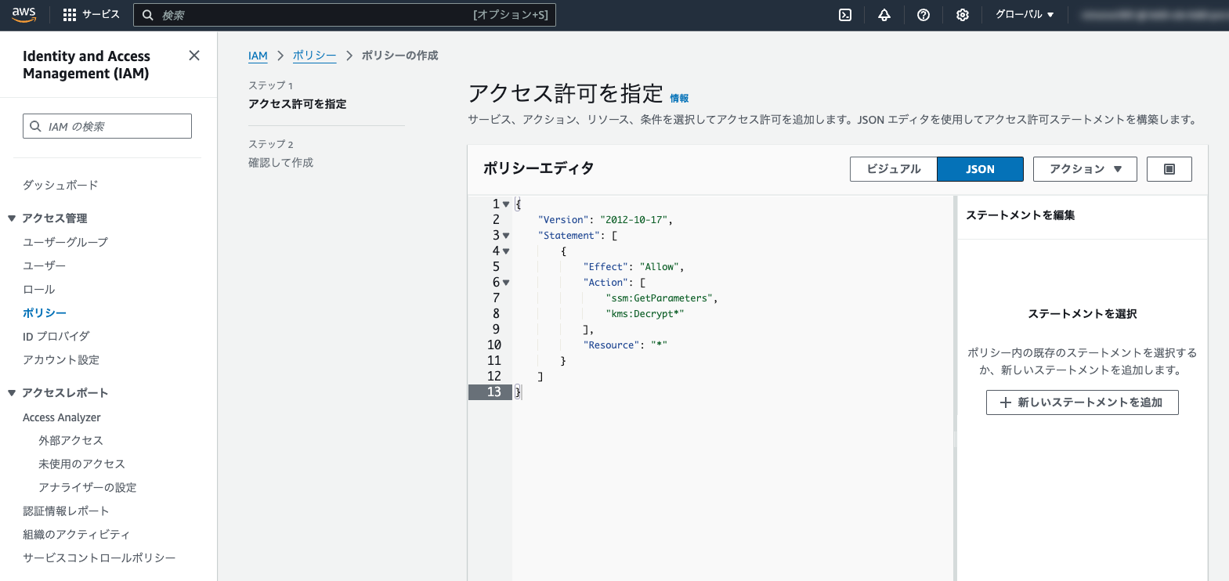Open the help question mark icon
The width and height of the screenshot is (1229, 581).
tap(924, 15)
